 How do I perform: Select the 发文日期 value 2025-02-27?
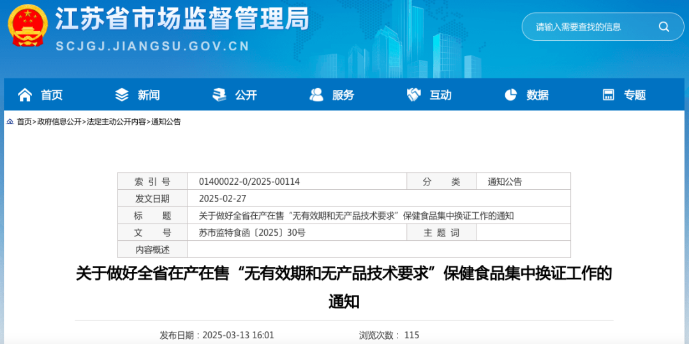point(223,199)
